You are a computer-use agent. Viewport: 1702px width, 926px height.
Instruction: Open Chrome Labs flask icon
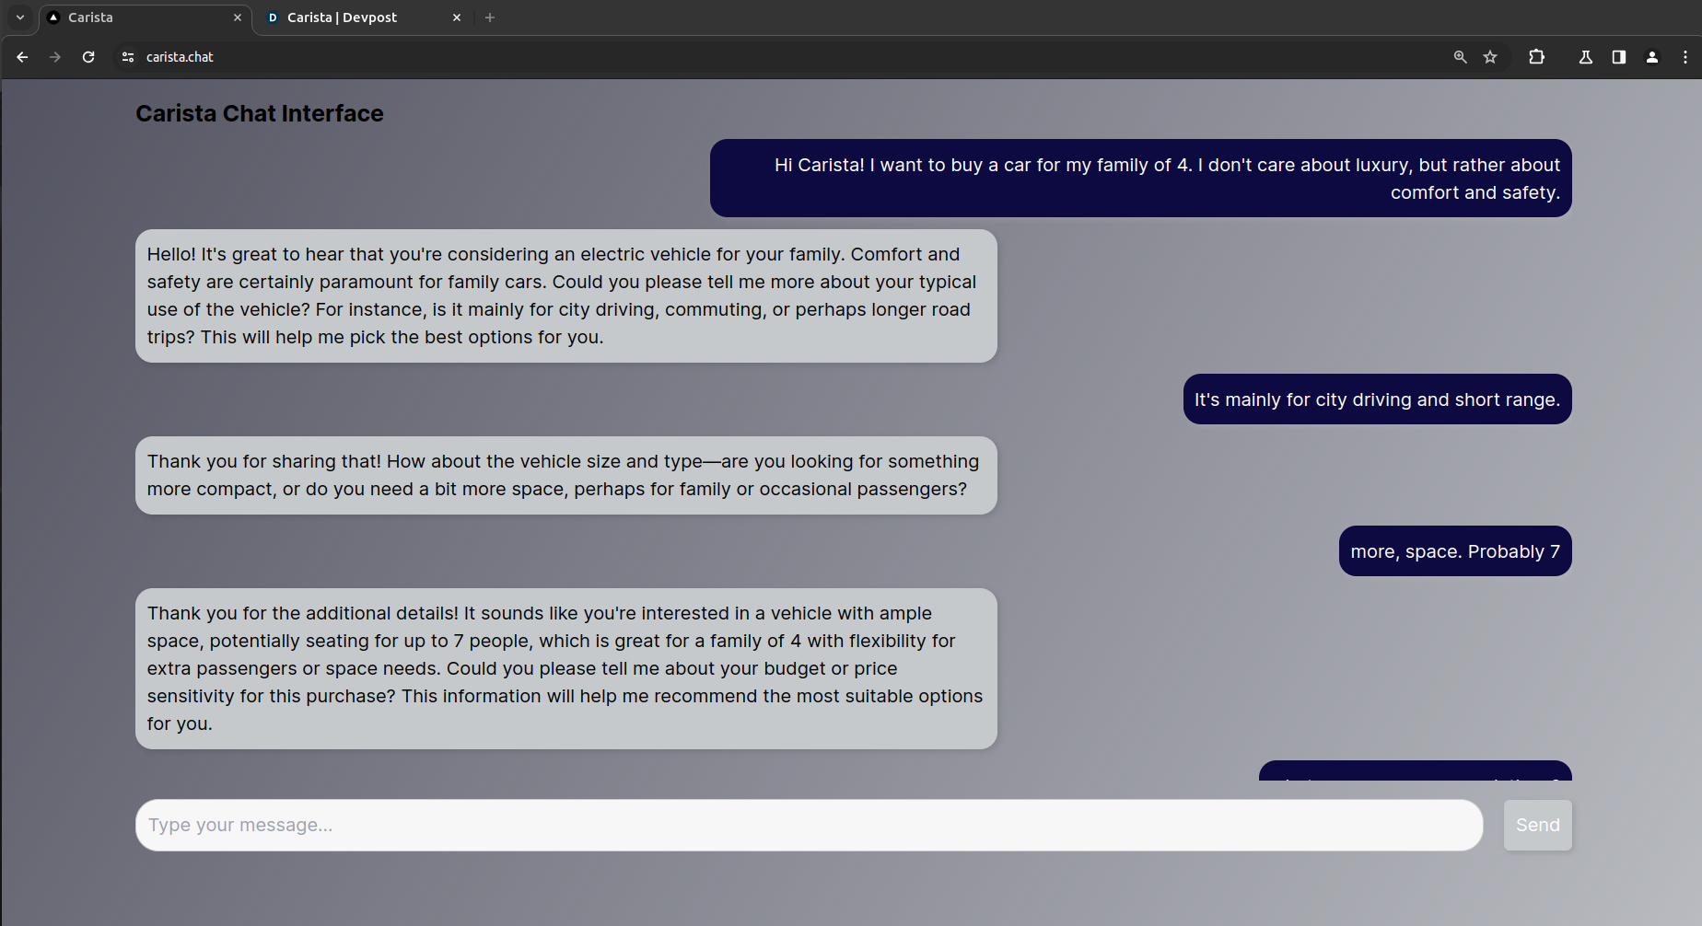tap(1586, 57)
